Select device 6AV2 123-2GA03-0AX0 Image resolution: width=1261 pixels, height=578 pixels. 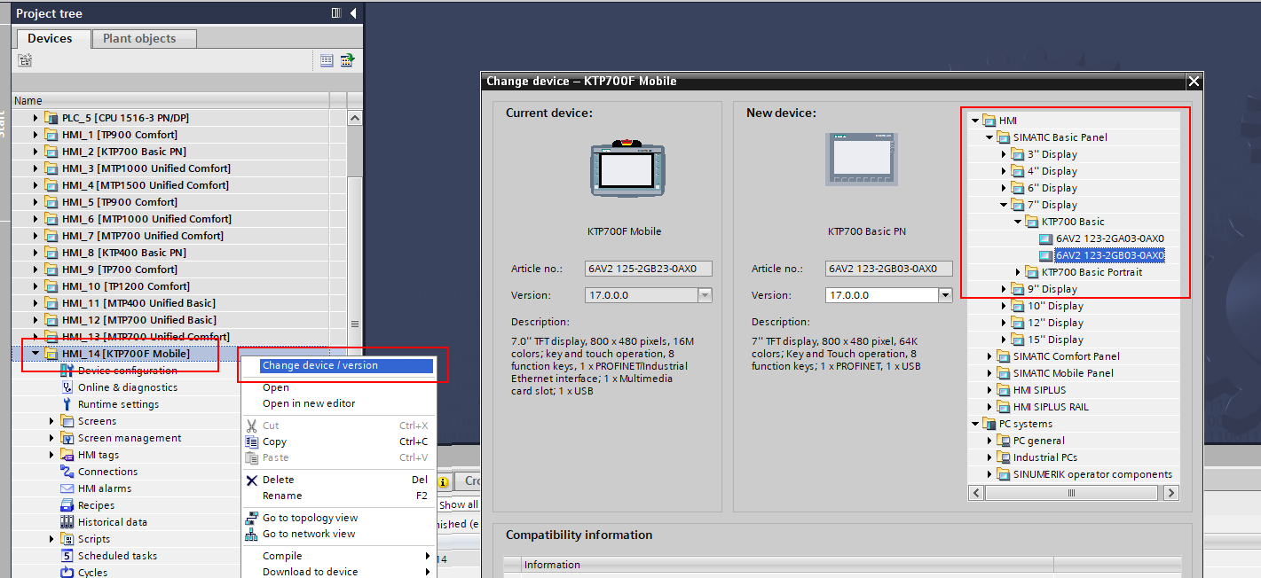pyautogui.click(x=1109, y=238)
